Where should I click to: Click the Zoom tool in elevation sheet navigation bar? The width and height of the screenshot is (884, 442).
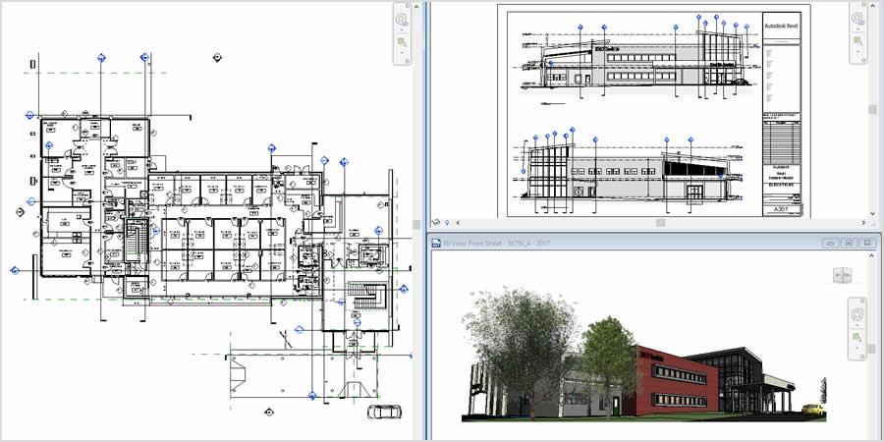point(858,42)
